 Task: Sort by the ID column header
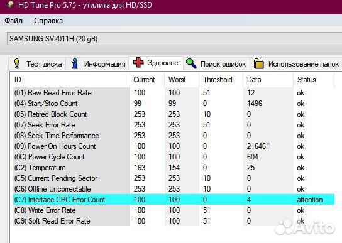[71, 80]
